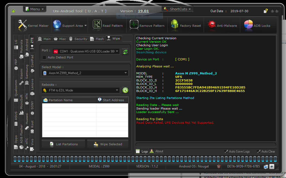This screenshot has width=286, height=178.
Task: Open the Lenovo vertical tab
Action: (x=32, y=87)
